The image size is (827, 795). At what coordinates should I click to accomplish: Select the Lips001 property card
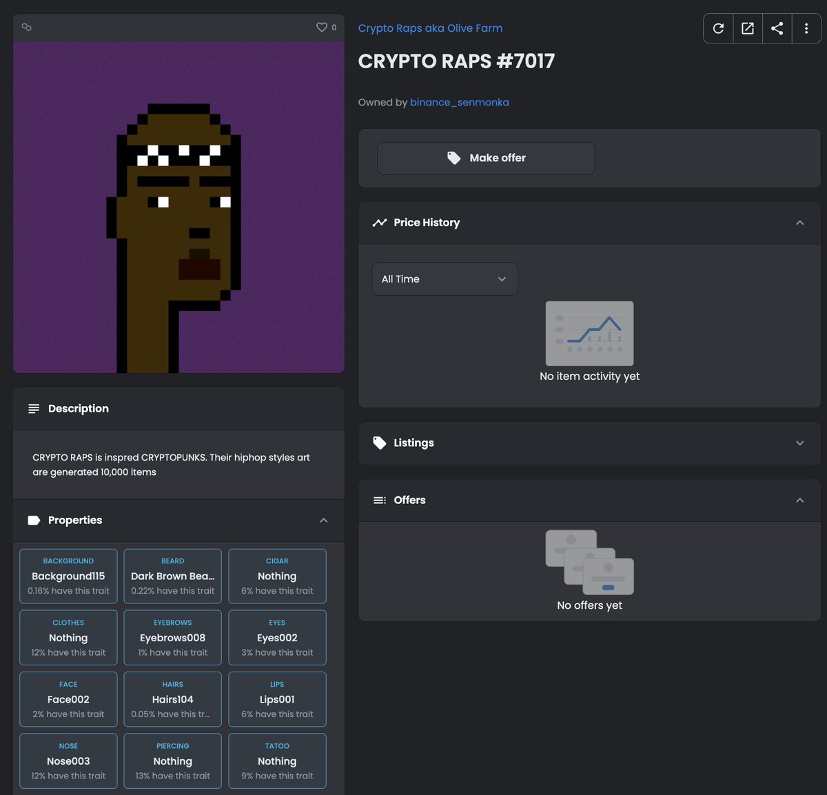click(x=277, y=700)
